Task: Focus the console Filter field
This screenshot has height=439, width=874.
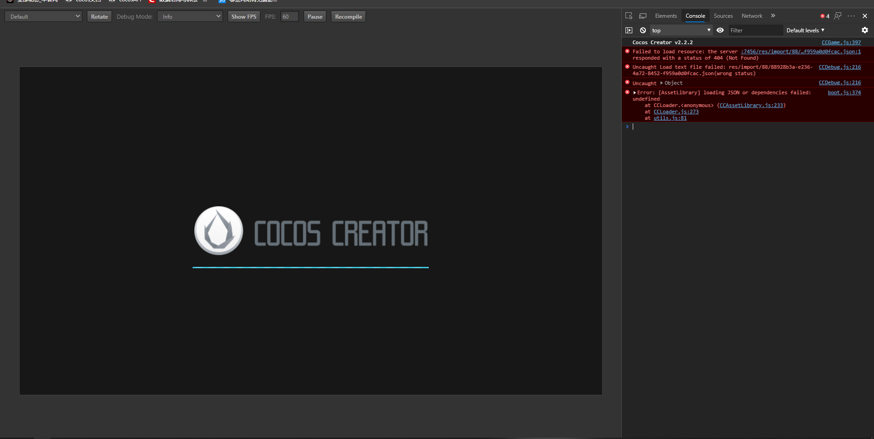Action: click(x=755, y=31)
